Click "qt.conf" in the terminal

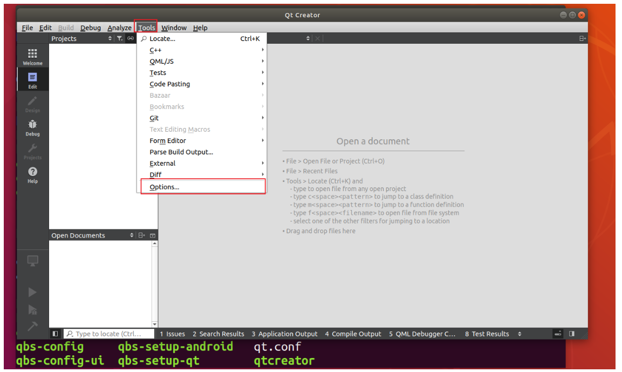pyautogui.click(x=277, y=347)
